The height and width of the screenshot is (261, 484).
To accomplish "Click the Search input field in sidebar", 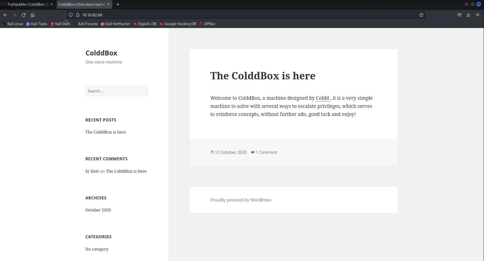I will pos(116,91).
